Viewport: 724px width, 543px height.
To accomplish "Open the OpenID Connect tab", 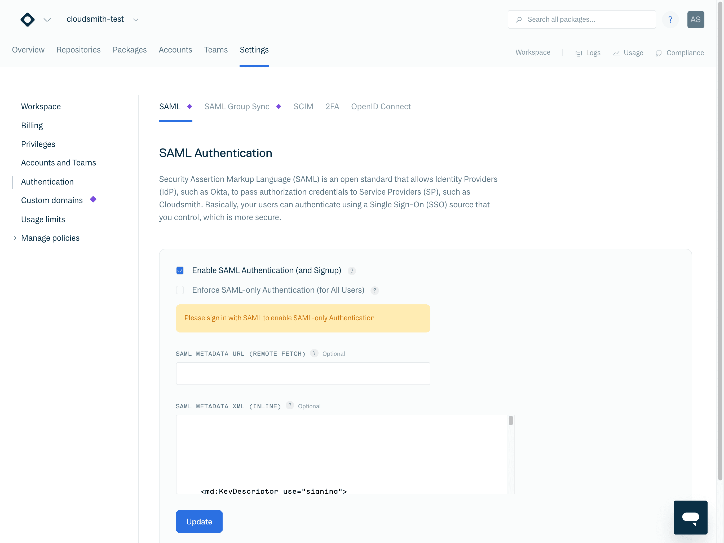I will click(381, 106).
